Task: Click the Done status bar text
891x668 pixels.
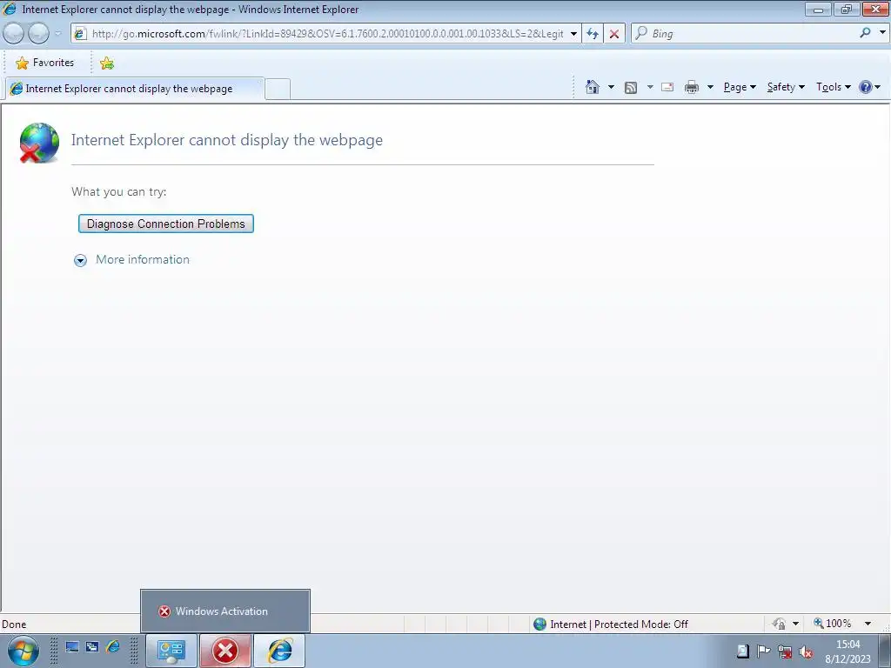Action: pyautogui.click(x=14, y=625)
